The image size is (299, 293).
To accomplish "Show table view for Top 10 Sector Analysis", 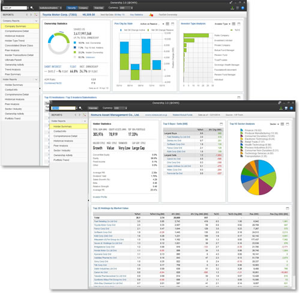I will tap(282, 124).
